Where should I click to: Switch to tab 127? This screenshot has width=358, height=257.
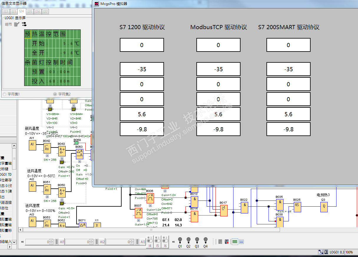coord(45,12)
